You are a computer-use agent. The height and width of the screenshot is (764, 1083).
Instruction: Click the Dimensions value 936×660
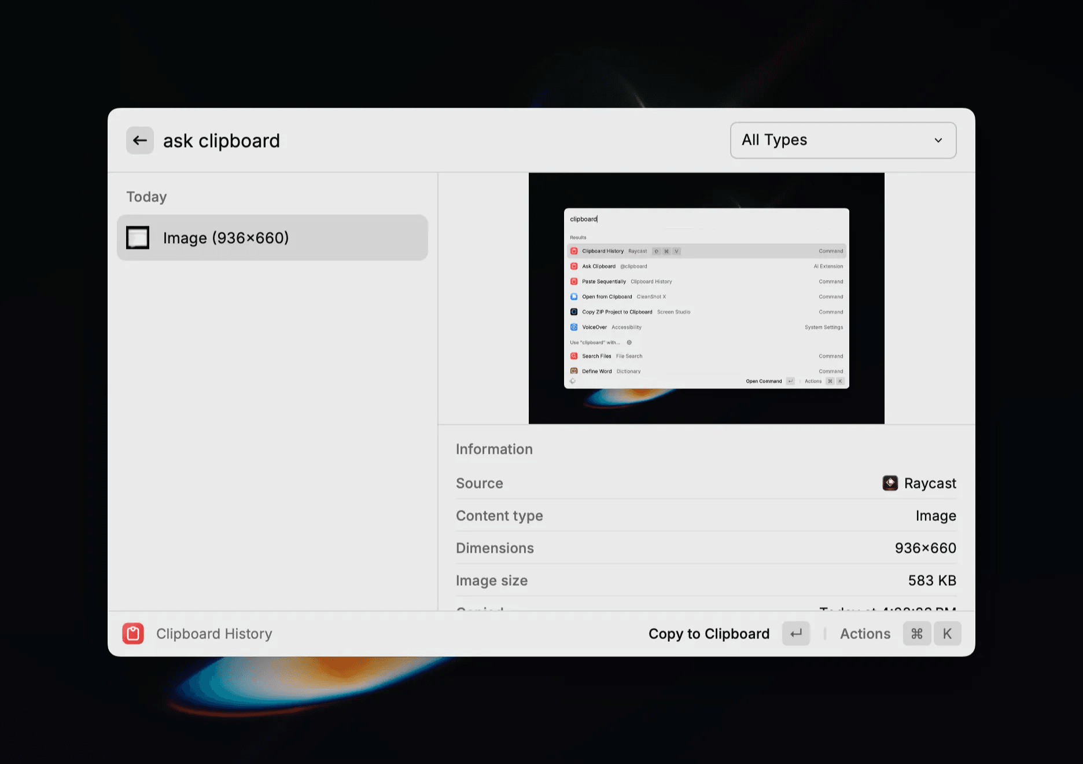925,548
